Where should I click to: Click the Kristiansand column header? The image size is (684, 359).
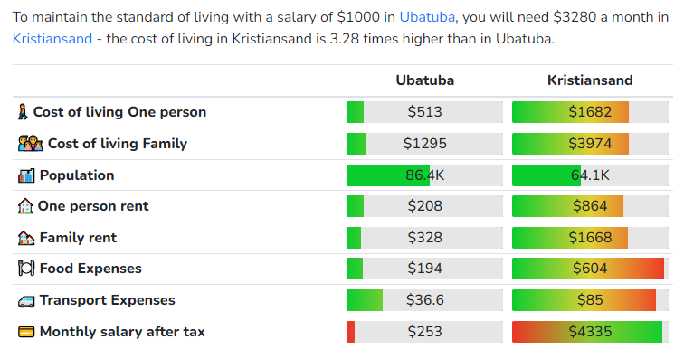click(590, 80)
